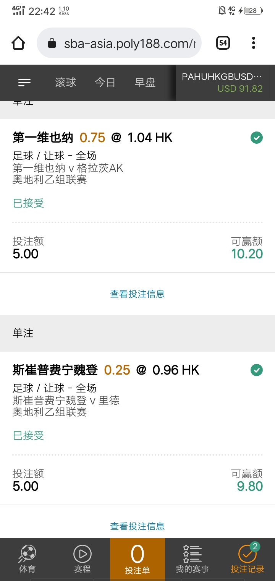Expand 查看投注信息 under 第一维也纳 bet
The width and height of the screenshot is (275, 581).
[137, 294]
